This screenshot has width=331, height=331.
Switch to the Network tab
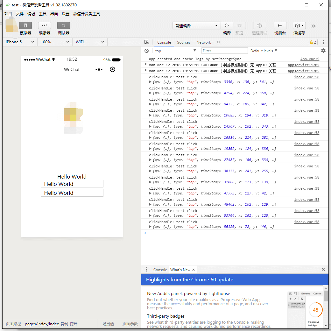point(204,42)
